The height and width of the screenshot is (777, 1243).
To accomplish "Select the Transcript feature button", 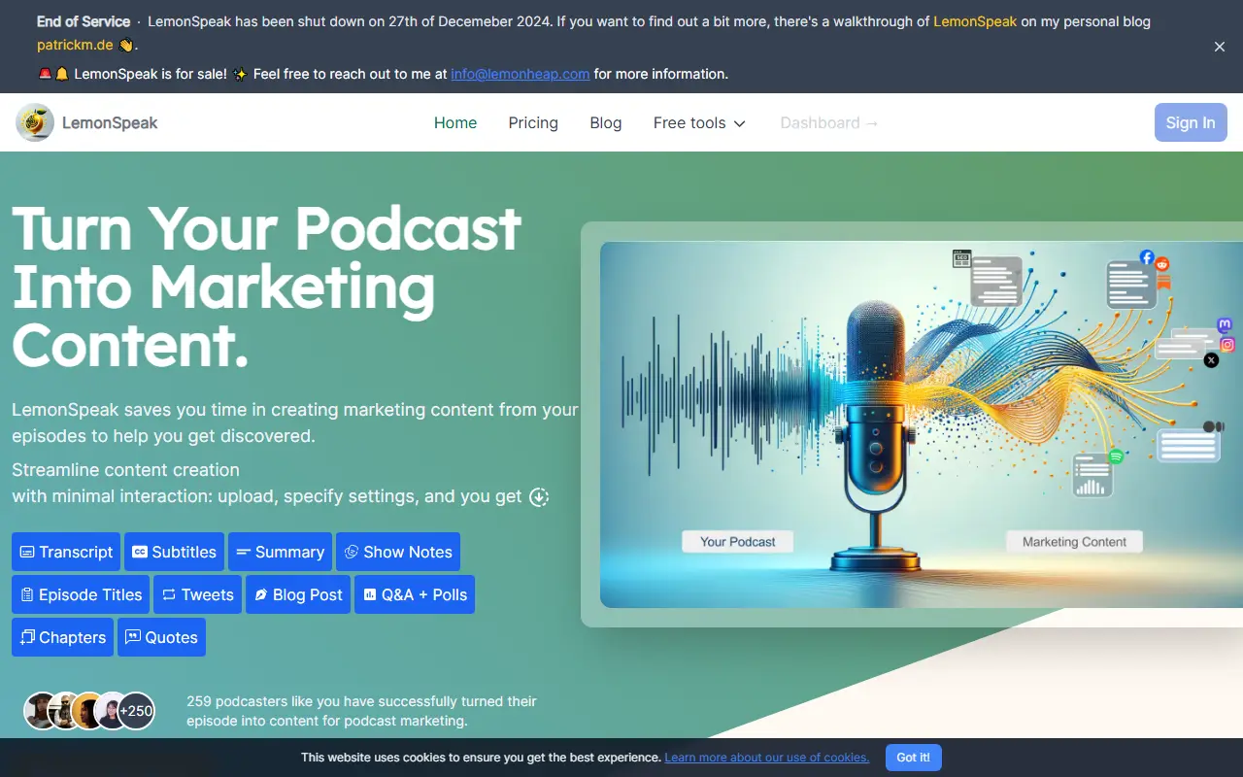I will (66, 552).
